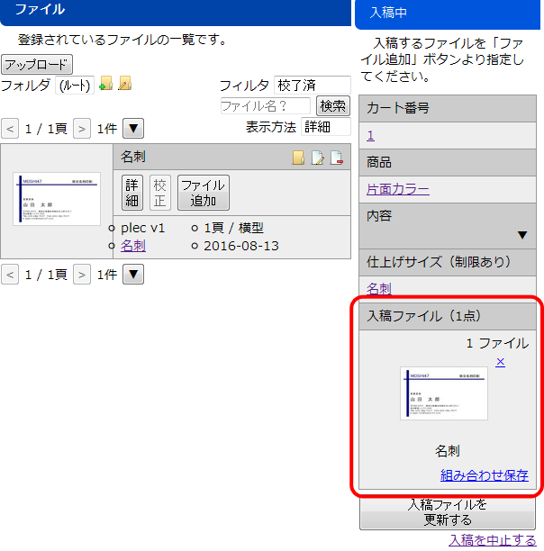Click the delete file icon for 名刺
Screen dimensions: 544x551
pos(336,158)
